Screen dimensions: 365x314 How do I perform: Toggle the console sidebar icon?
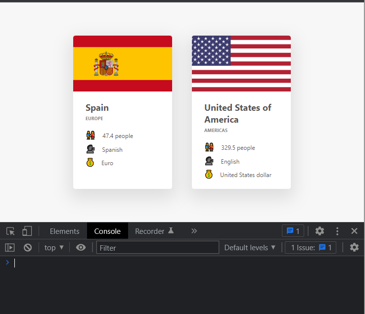(10, 248)
